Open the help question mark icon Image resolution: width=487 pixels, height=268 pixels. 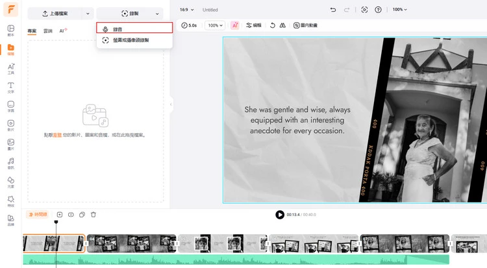coord(378,10)
